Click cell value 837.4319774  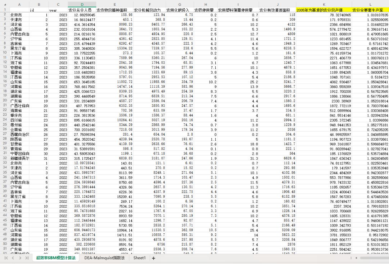(x=82, y=235)
